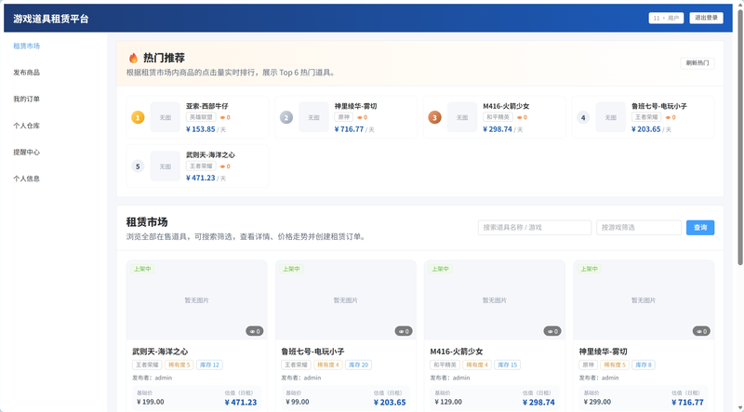Viewport: 744px width, 412px height.
Task: Click 暂无图片 image of M416-火箭少女 card
Action: (x=495, y=300)
